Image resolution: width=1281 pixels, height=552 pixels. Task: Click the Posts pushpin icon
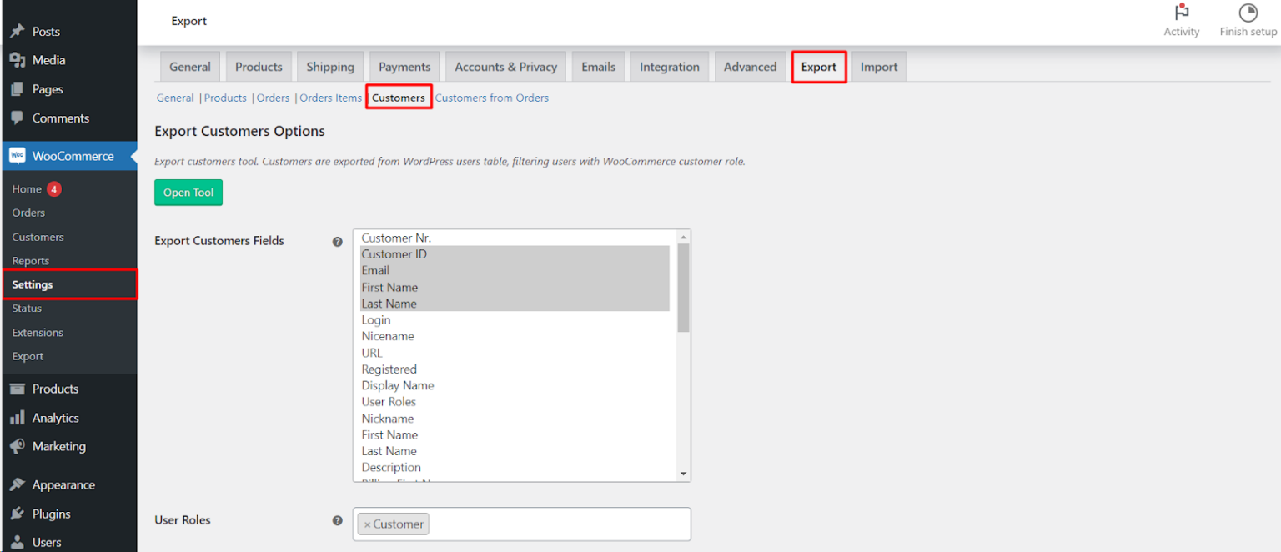[x=17, y=31]
